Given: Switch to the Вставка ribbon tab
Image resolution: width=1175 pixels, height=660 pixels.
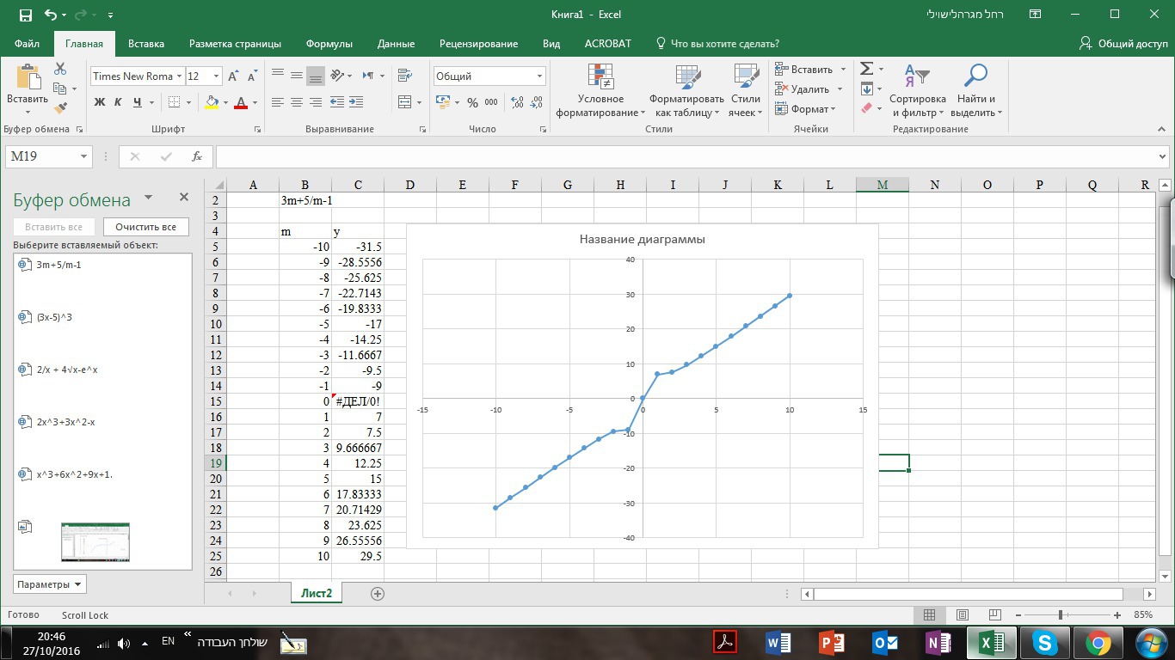Looking at the screenshot, I should tap(146, 44).
